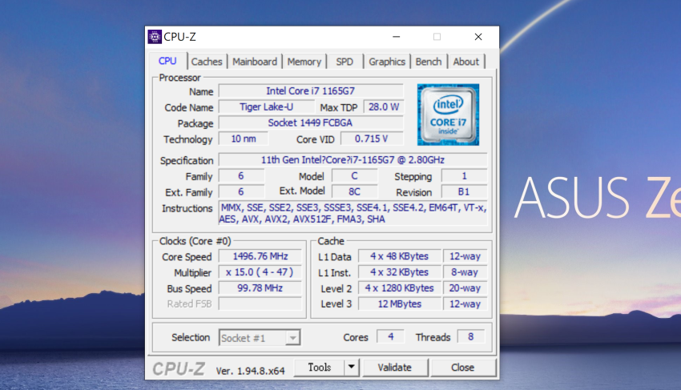
Task: Click the Cores count value 4
Action: [x=390, y=336]
